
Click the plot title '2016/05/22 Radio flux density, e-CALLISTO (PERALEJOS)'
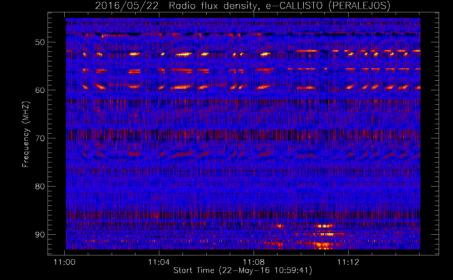coord(243,6)
